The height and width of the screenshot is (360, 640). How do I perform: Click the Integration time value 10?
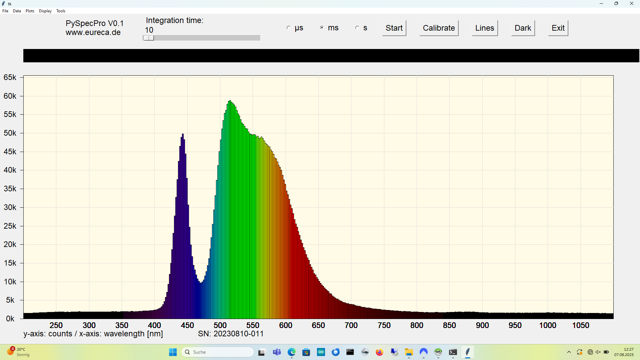[149, 30]
